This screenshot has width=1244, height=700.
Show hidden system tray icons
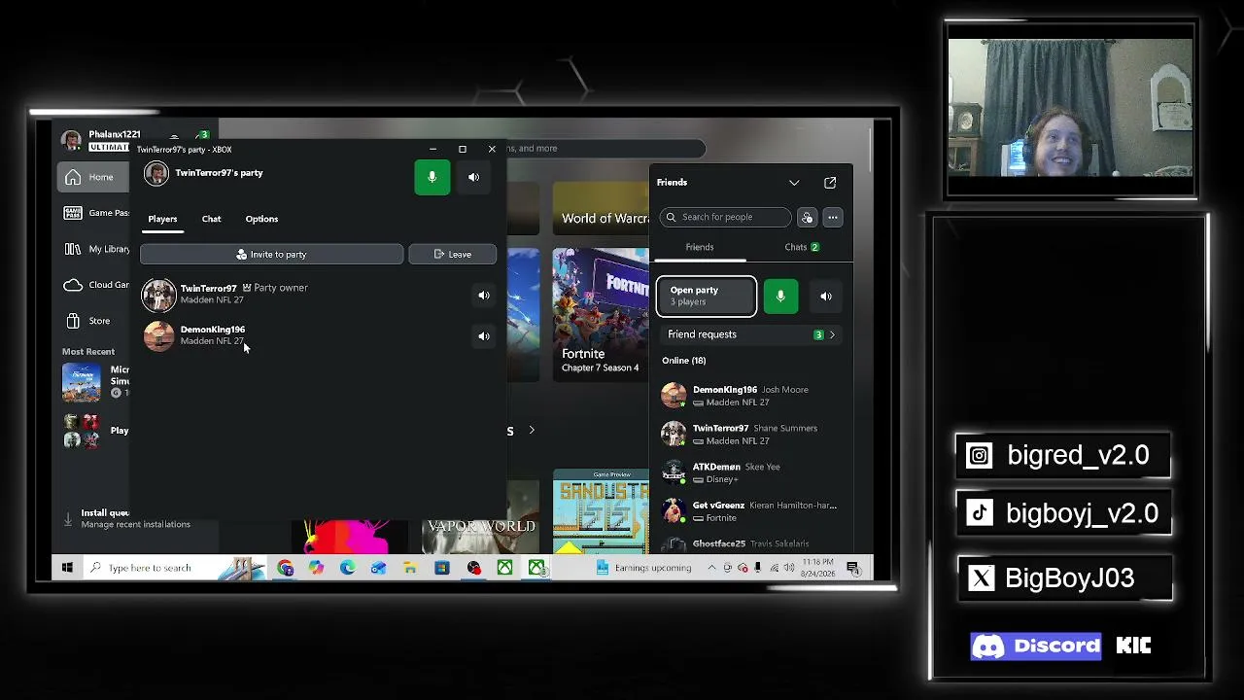click(x=711, y=568)
